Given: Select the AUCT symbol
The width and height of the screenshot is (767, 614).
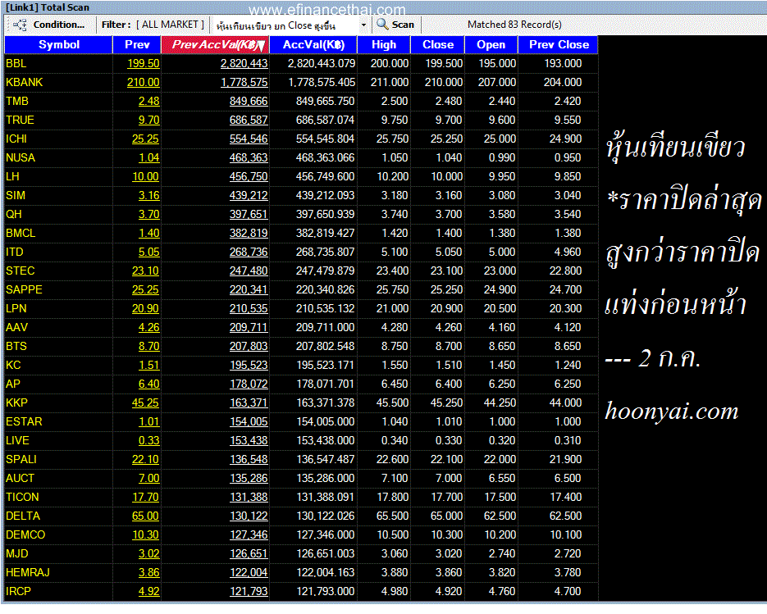Looking at the screenshot, I should pos(20,478).
